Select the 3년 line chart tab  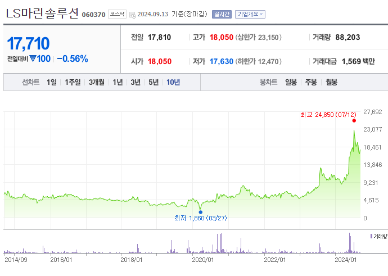click(136, 82)
